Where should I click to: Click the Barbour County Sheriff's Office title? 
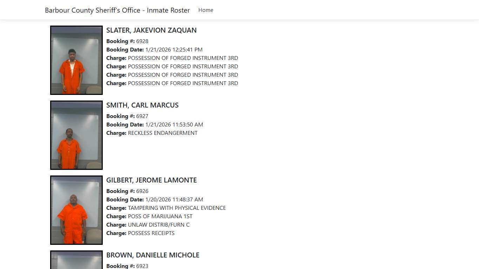pos(117,10)
